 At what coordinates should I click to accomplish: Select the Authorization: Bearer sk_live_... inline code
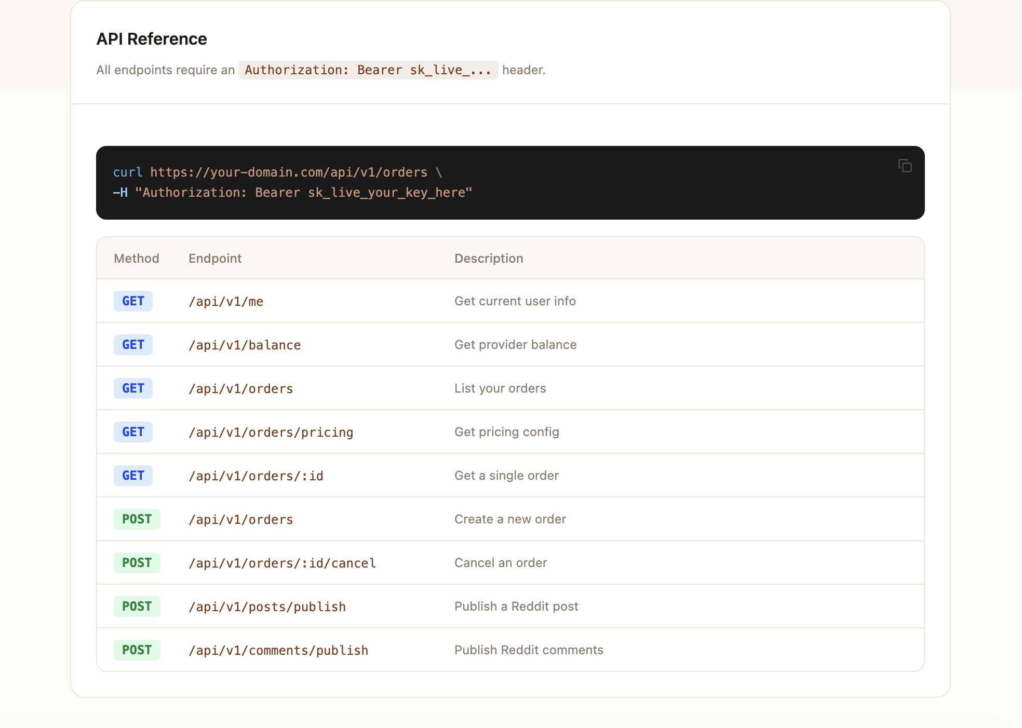click(368, 70)
